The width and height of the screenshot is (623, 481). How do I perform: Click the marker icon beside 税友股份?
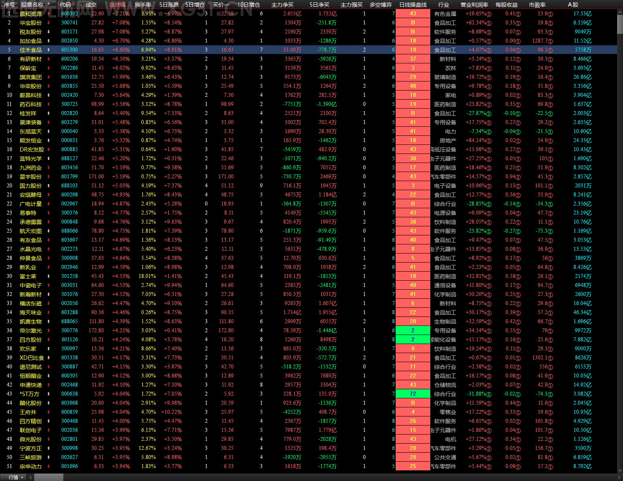click(49, 32)
